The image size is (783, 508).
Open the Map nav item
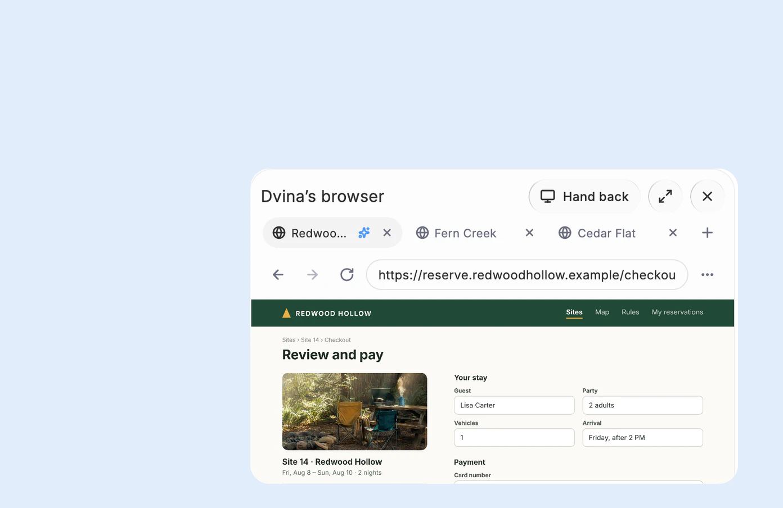[602, 312]
